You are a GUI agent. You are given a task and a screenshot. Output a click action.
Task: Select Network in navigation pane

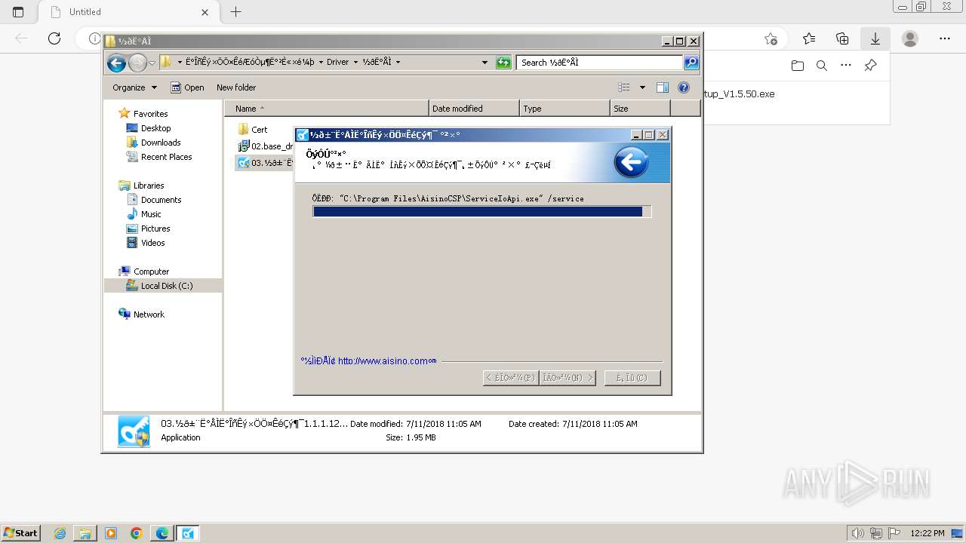coord(149,314)
